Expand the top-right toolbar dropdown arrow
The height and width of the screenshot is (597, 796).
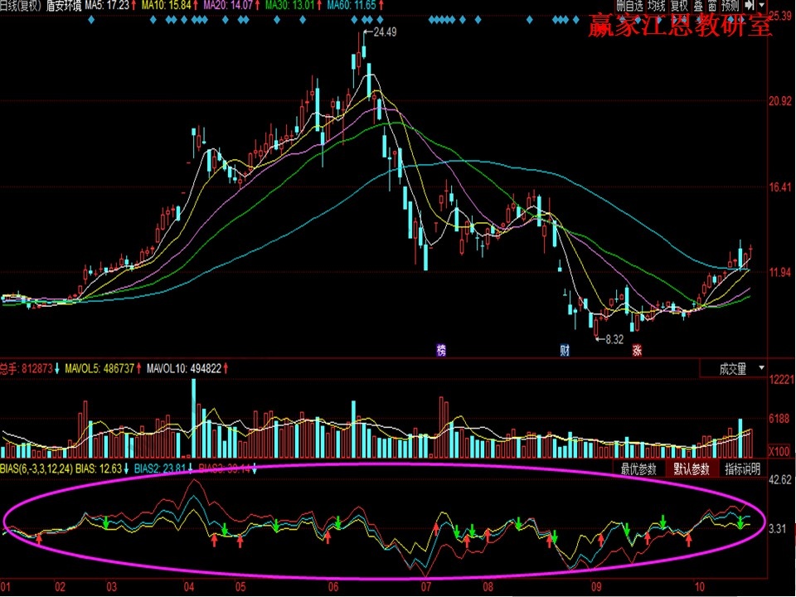pyautogui.click(x=760, y=7)
